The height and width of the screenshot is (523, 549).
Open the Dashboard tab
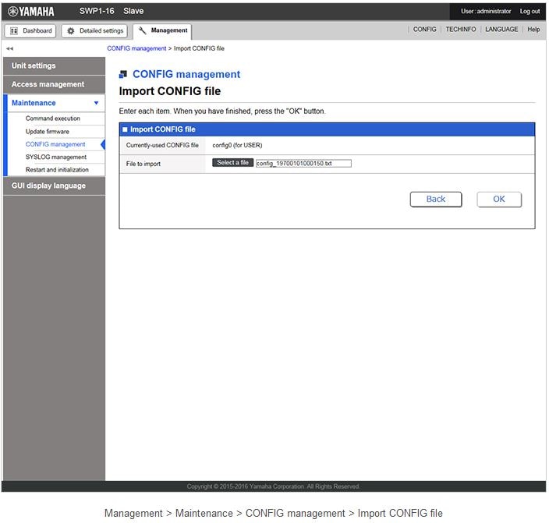pyautogui.click(x=31, y=30)
